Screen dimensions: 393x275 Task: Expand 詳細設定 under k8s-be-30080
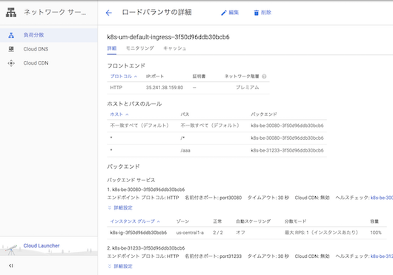[x=120, y=207]
